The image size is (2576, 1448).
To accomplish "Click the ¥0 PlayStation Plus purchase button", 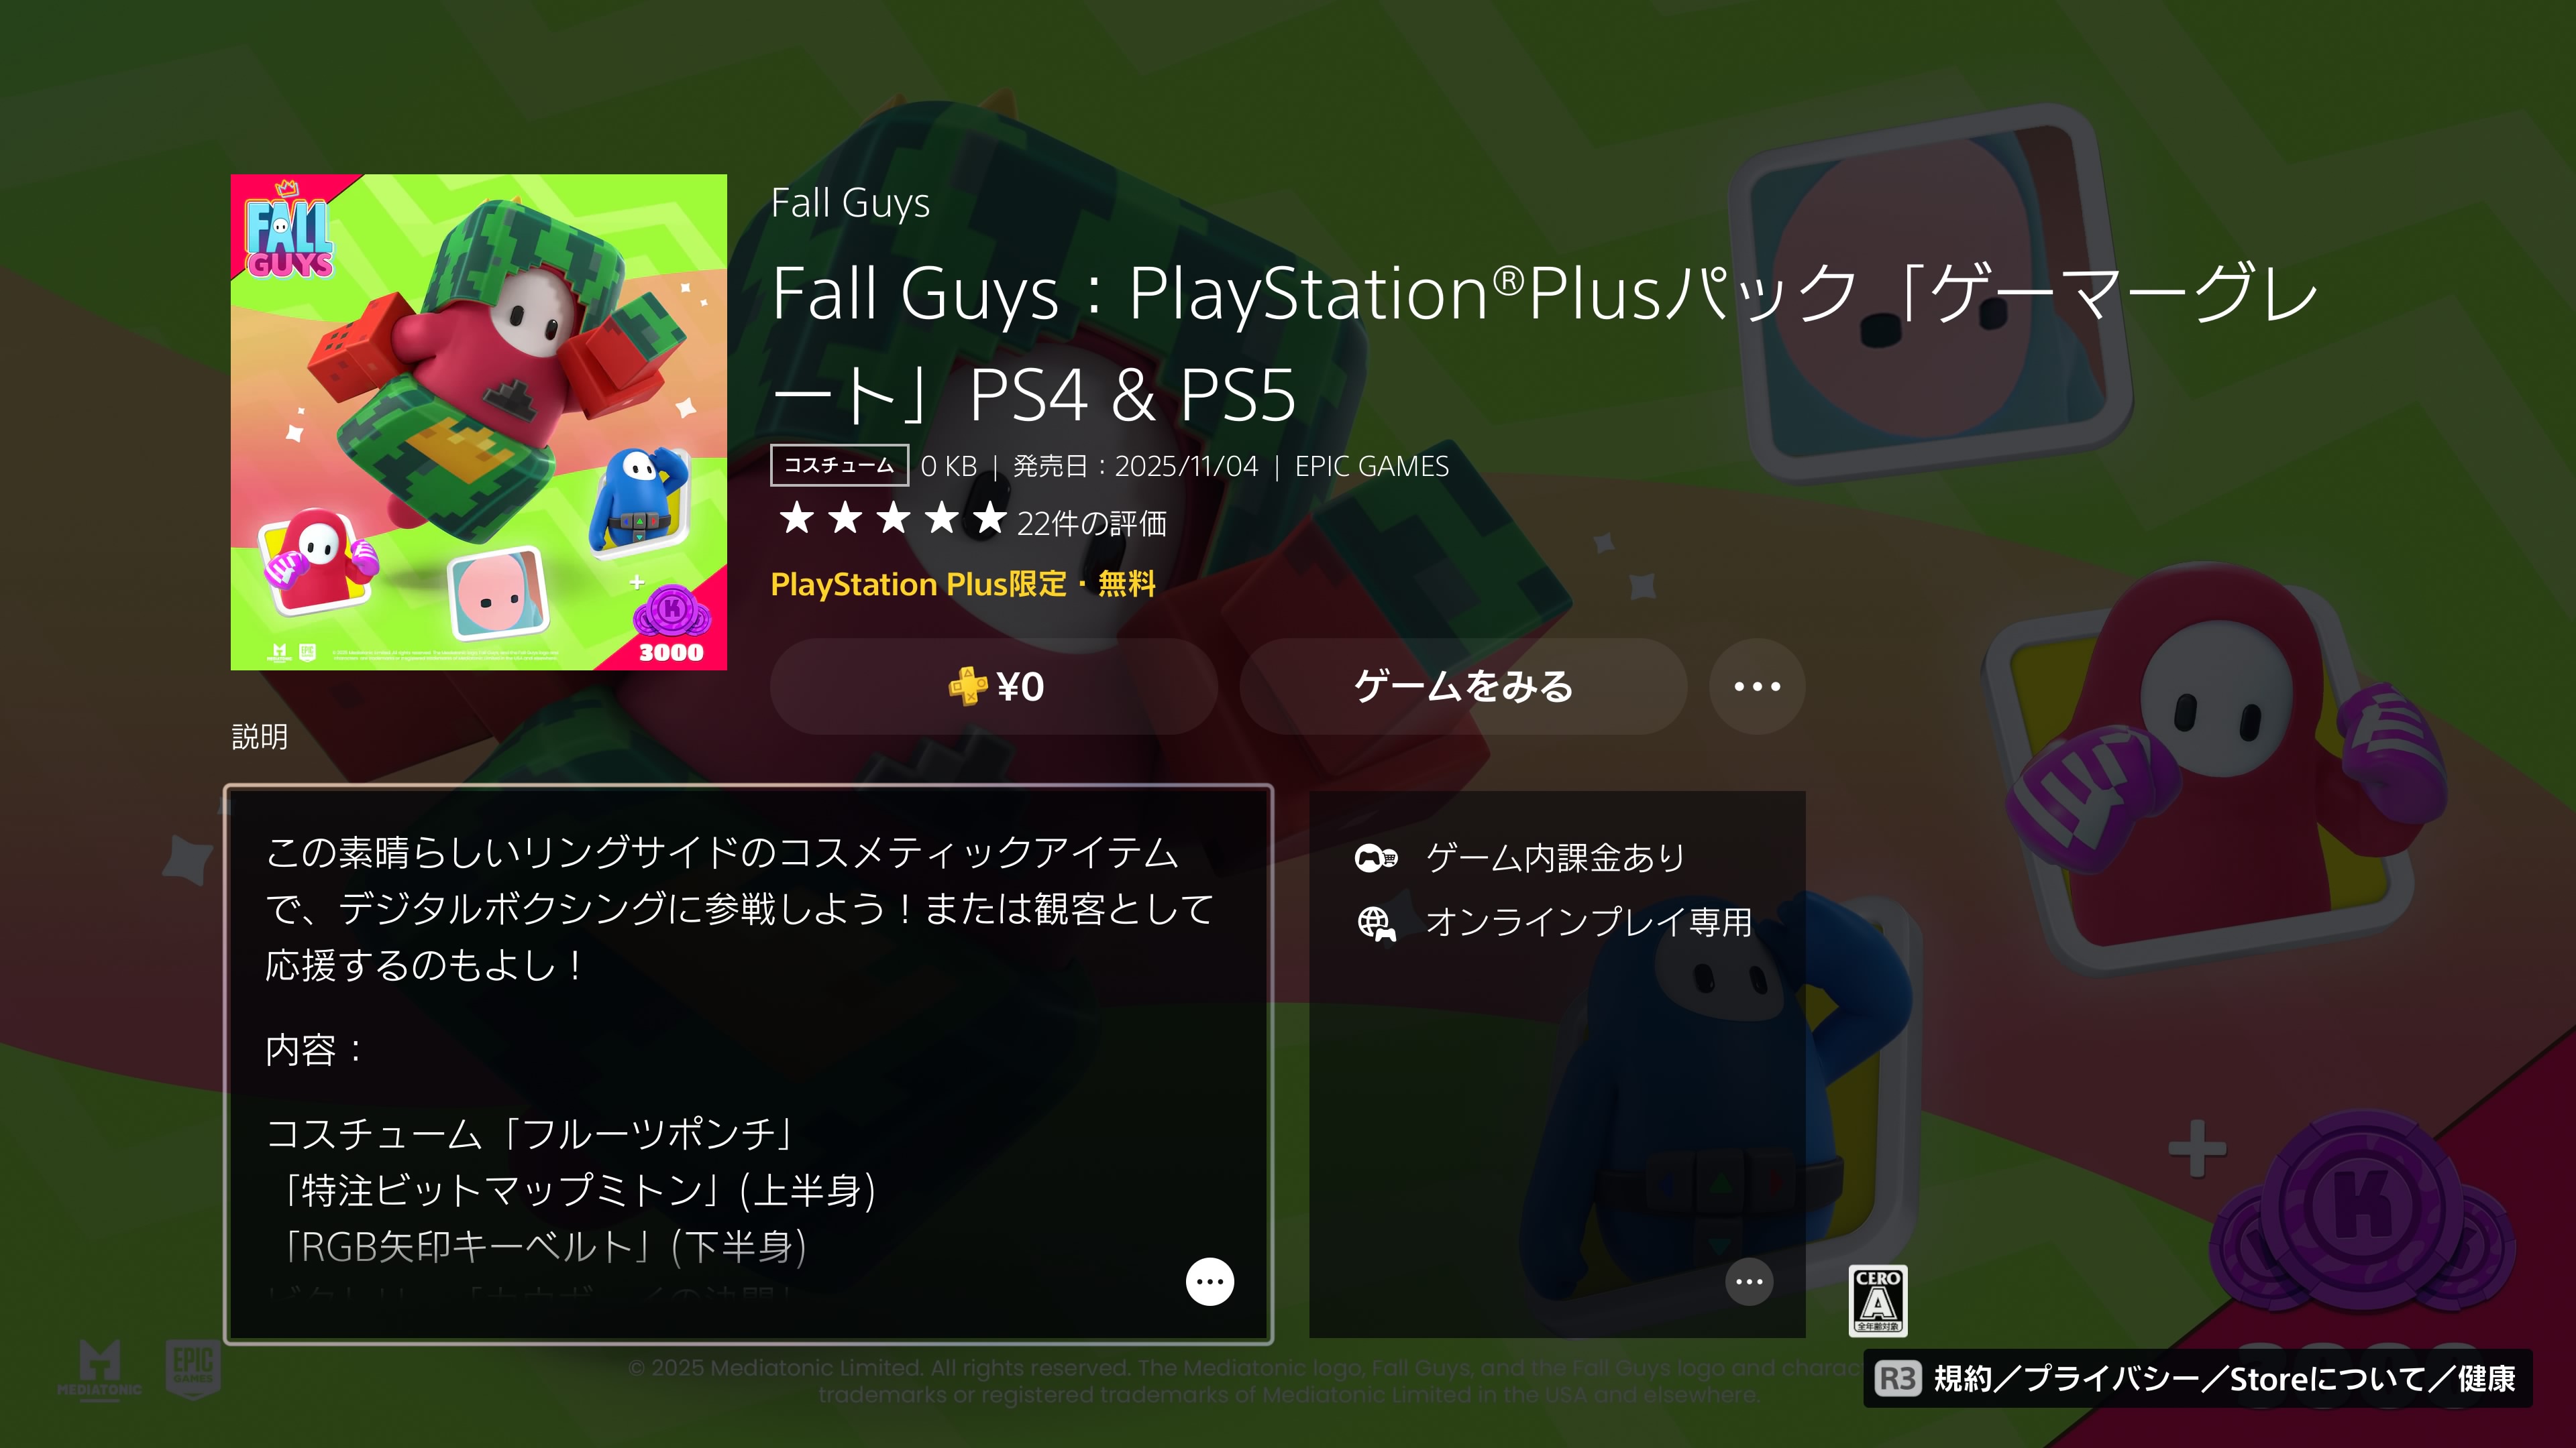I will pos(993,686).
